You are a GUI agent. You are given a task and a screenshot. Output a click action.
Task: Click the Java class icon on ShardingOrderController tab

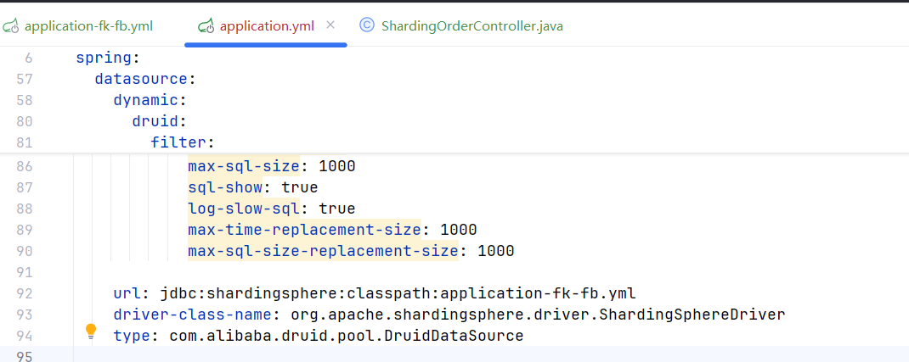tap(367, 25)
